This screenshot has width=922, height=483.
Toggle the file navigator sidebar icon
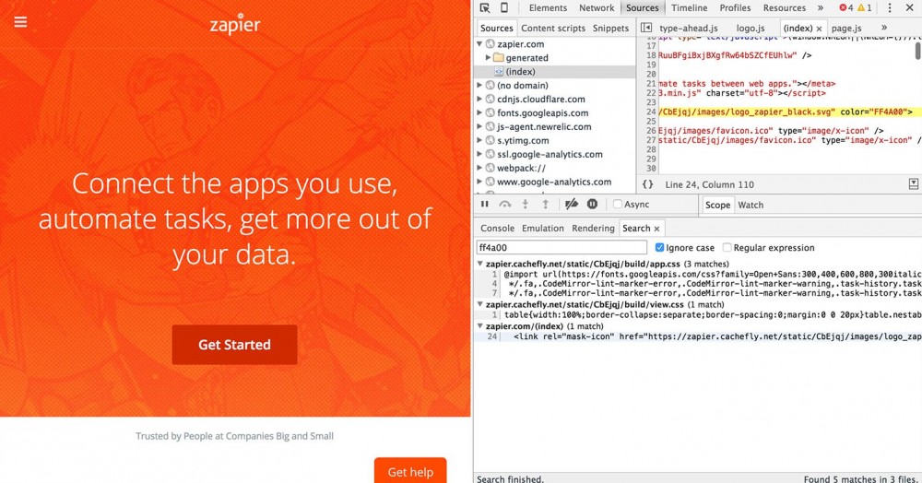pos(646,28)
